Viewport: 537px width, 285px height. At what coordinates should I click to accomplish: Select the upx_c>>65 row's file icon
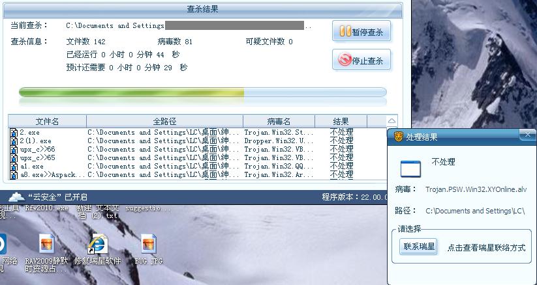point(14,158)
